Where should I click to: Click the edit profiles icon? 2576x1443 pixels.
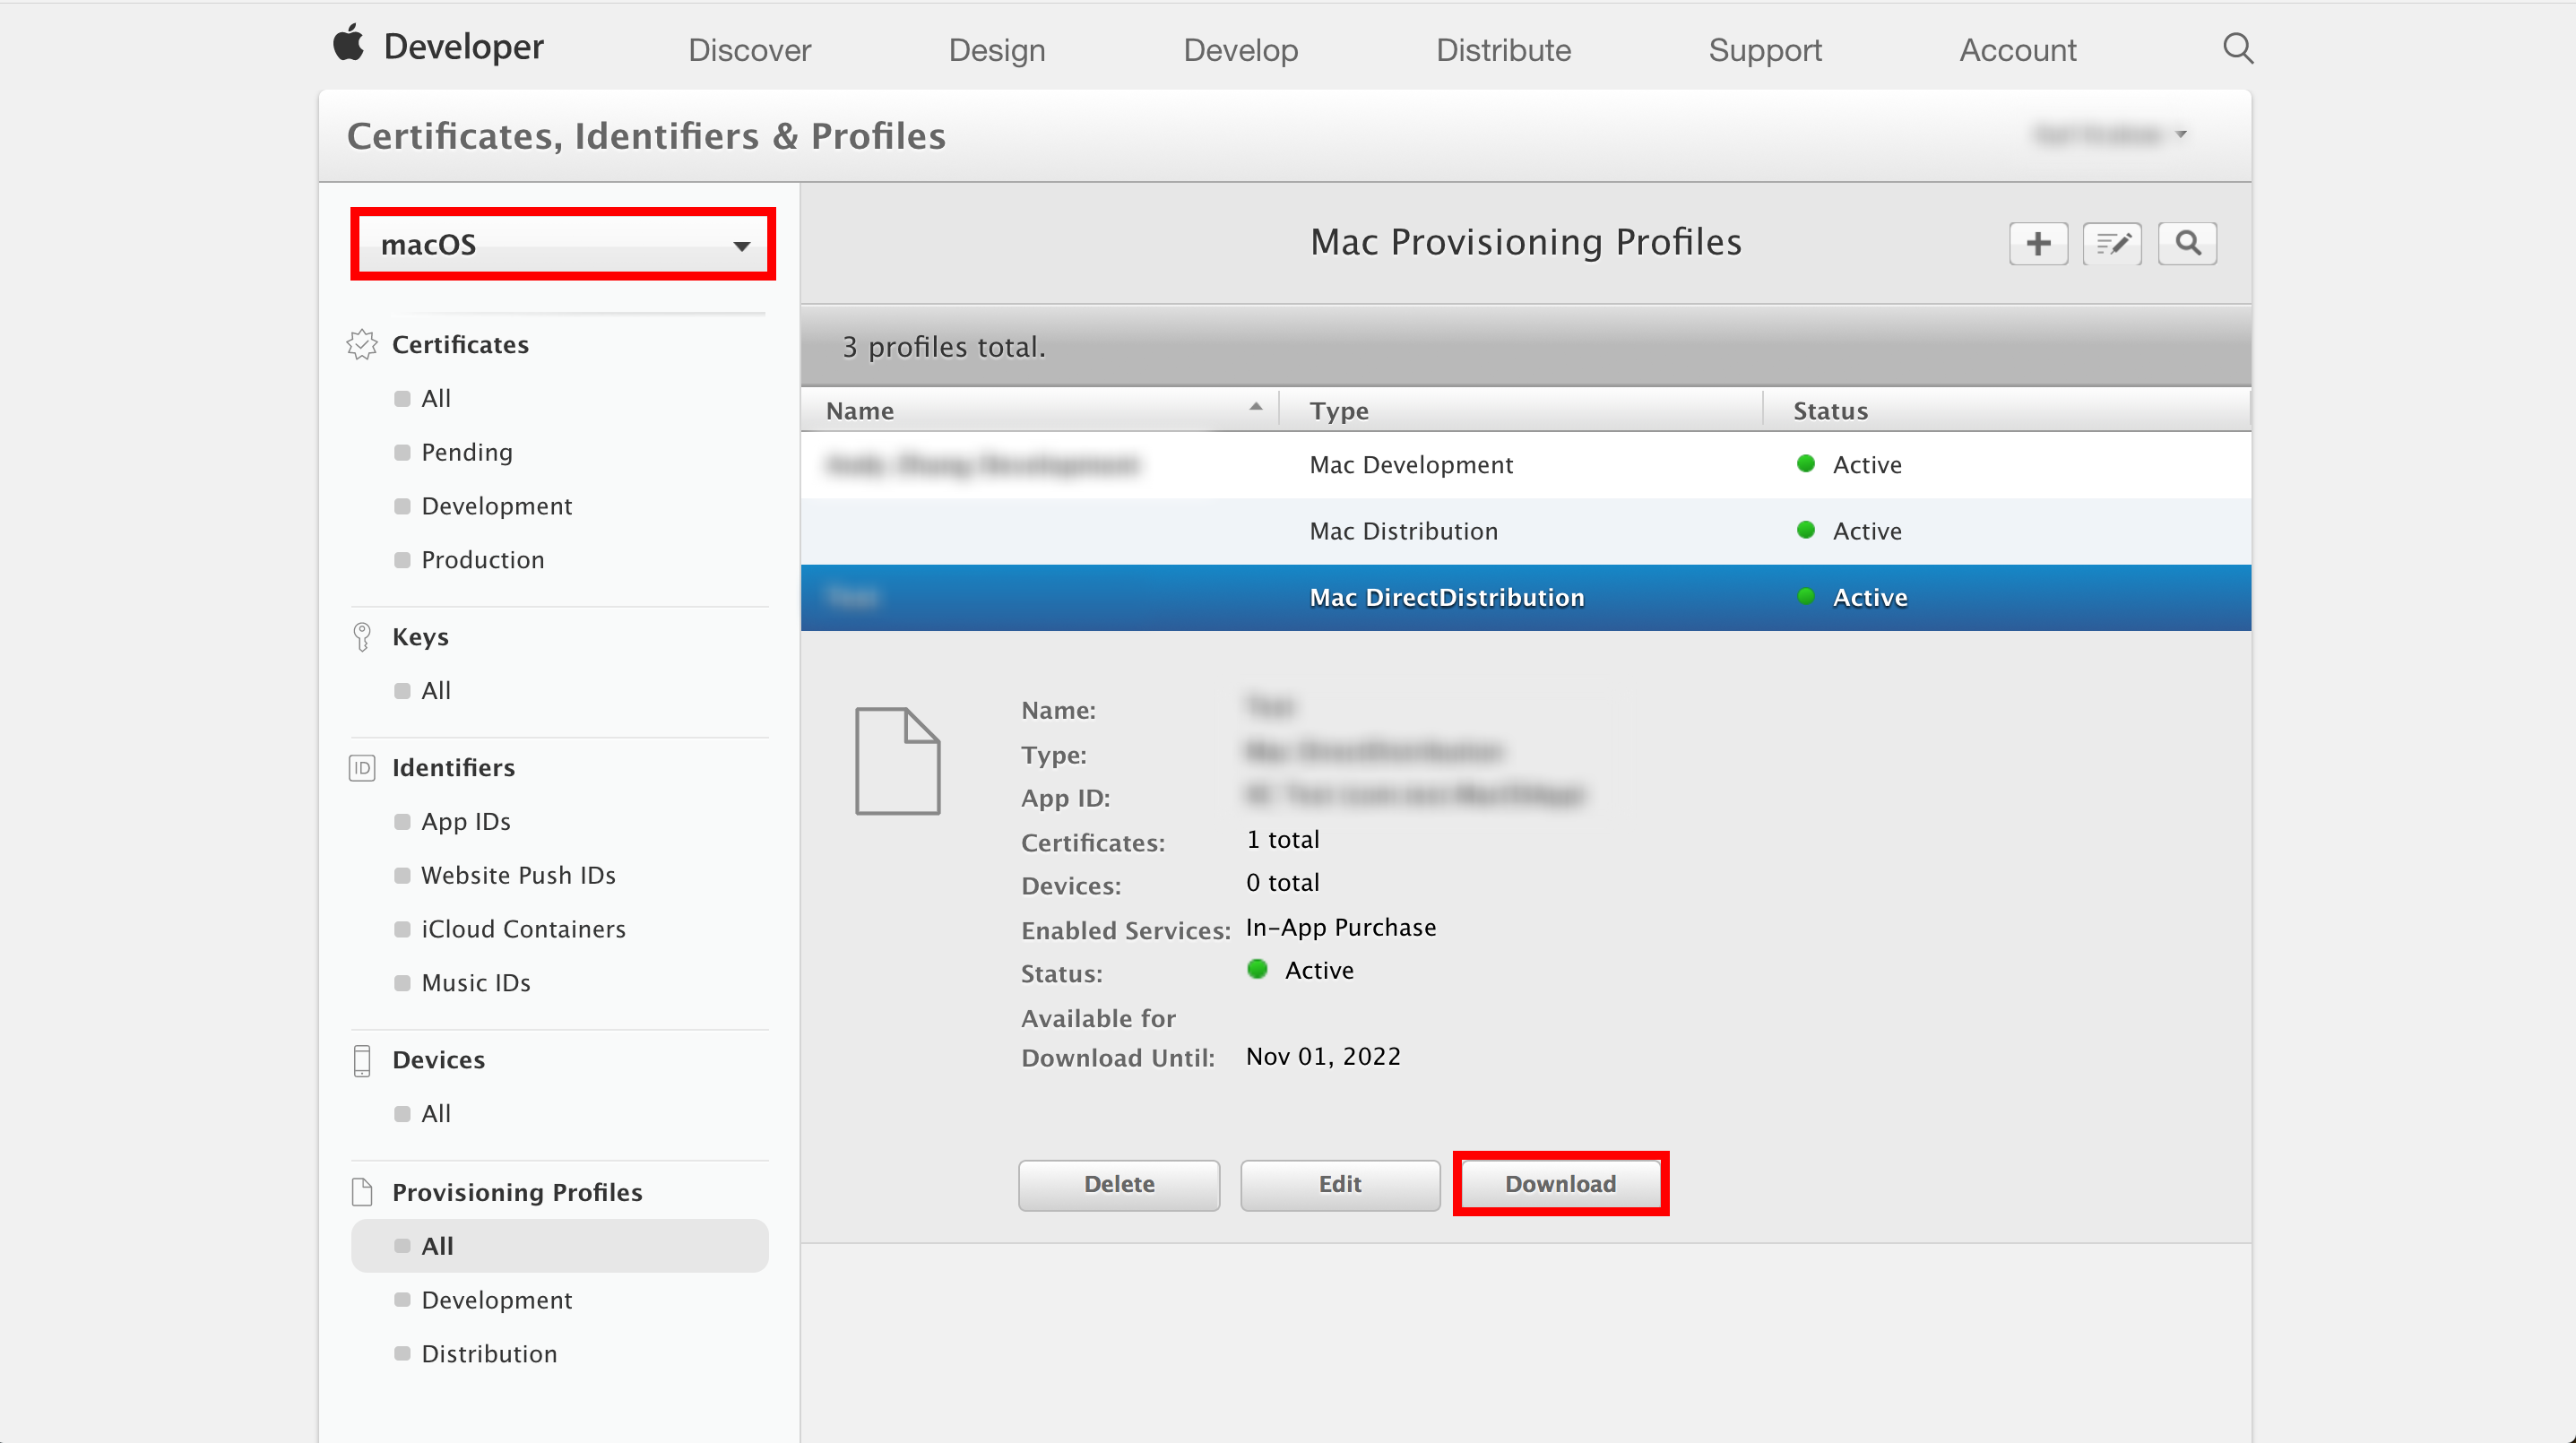[x=2113, y=244]
